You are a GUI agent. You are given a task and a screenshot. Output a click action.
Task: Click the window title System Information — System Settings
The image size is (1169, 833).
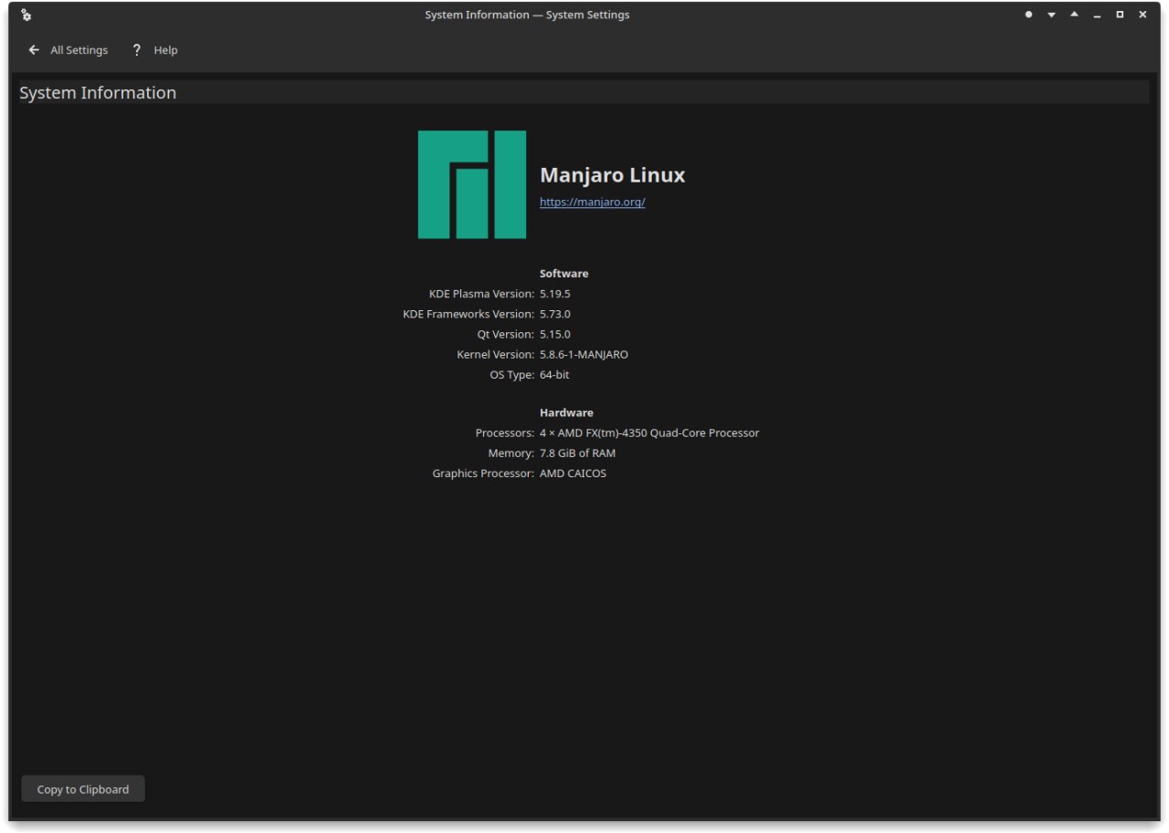point(527,15)
